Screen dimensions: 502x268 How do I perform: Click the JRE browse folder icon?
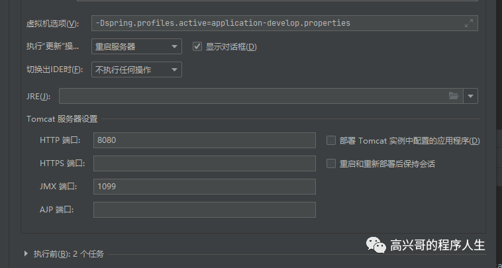click(454, 96)
